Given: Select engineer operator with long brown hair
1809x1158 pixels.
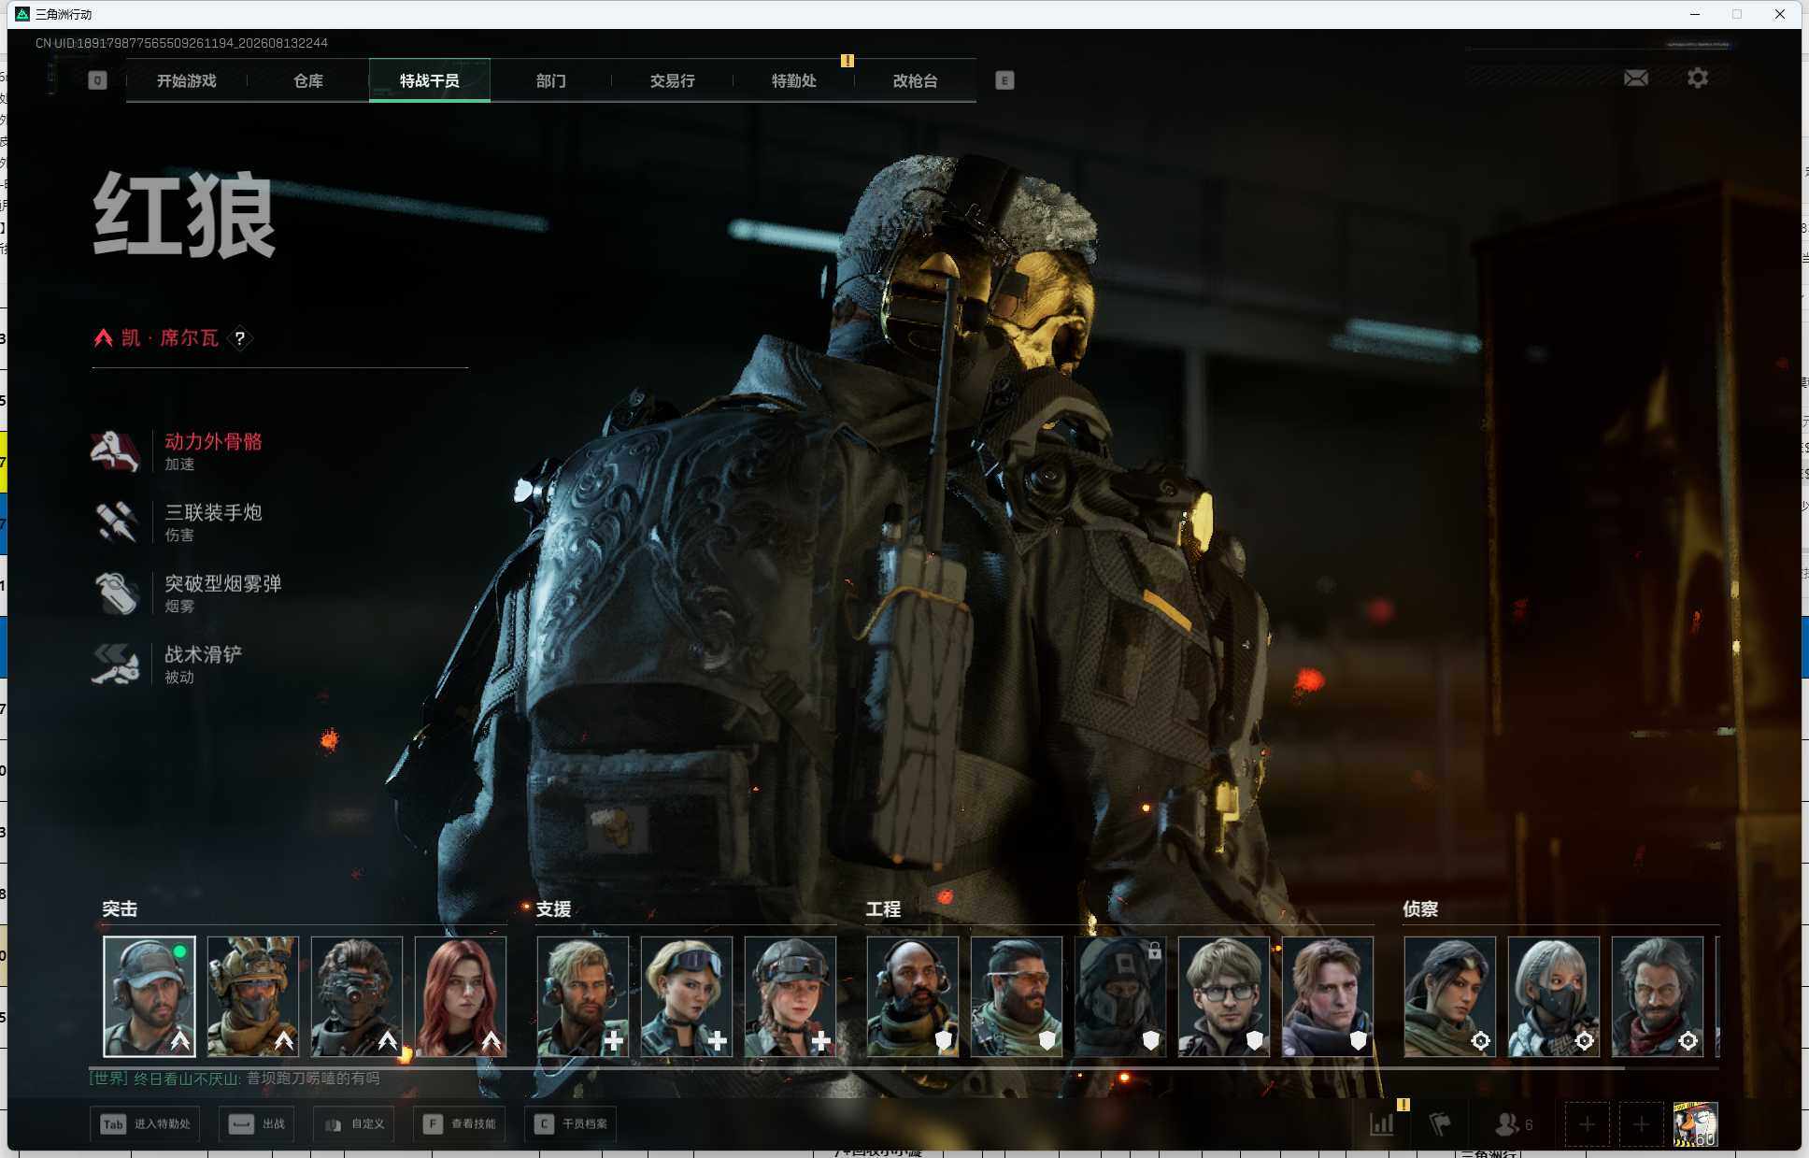Looking at the screenshot, I should (x=1328, y=996).
